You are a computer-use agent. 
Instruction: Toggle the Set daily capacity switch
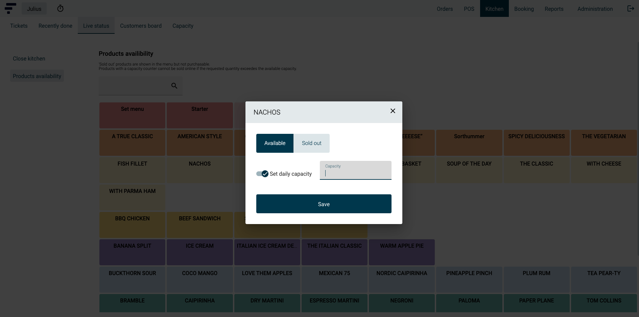pyautogui.click(x=262, y=174)
